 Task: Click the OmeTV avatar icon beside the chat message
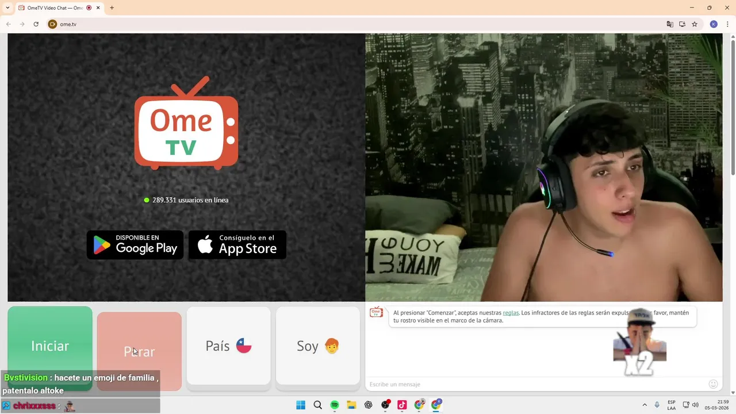(376, 312)
